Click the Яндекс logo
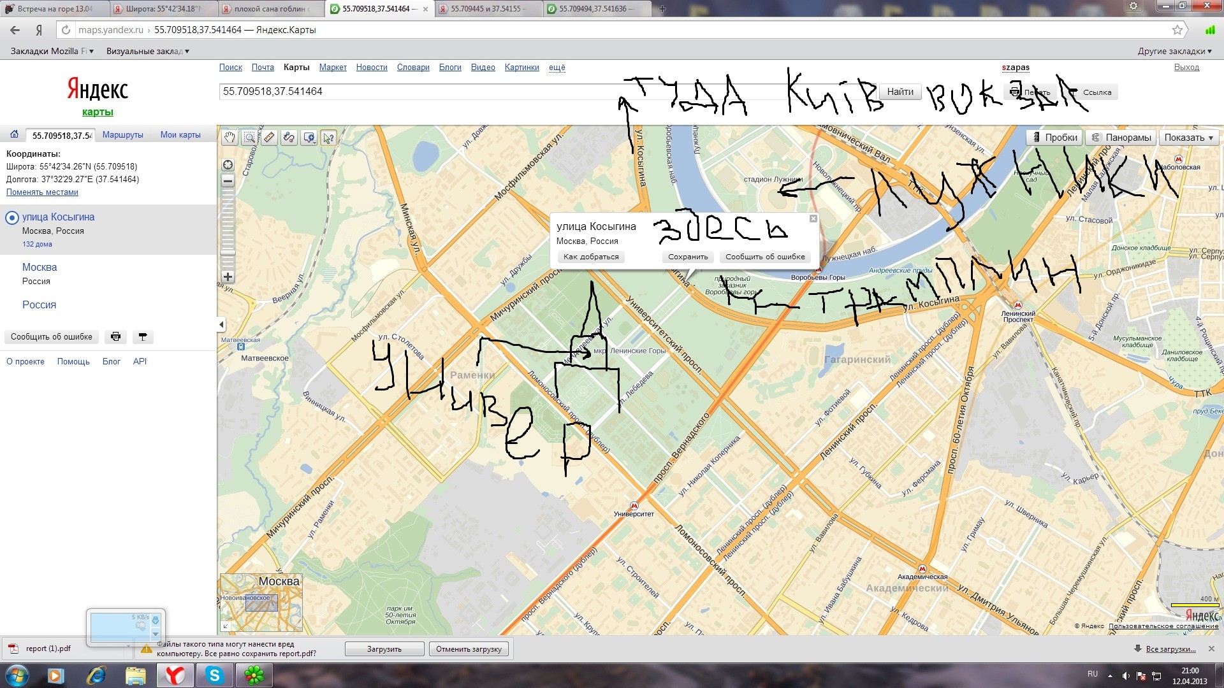This screenshot has height=688, width=1224. pyautogui.click(x=98, y=90)
